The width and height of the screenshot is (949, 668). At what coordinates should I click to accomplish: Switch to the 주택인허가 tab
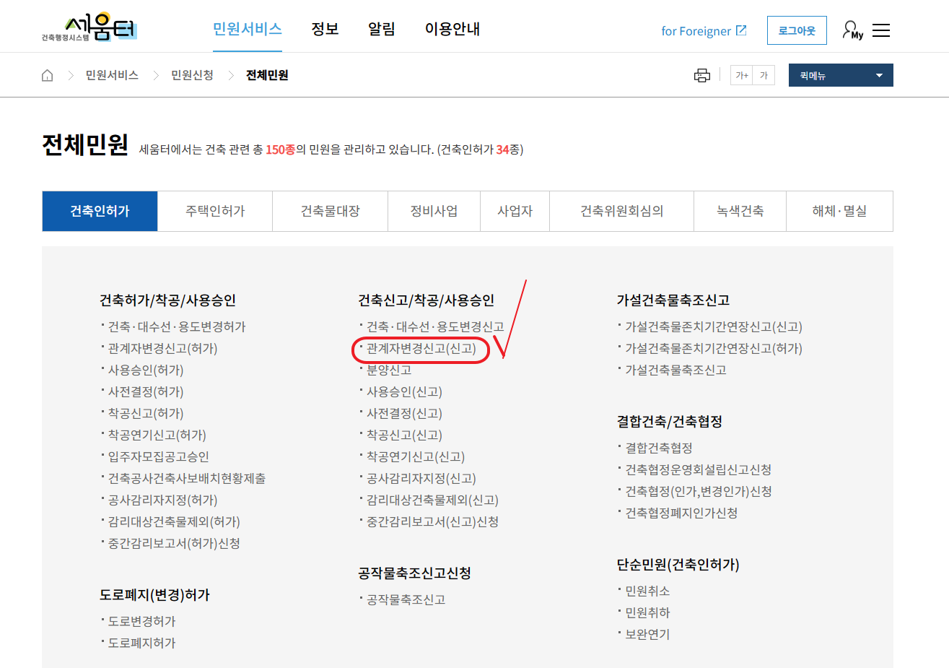pos(215,211)
